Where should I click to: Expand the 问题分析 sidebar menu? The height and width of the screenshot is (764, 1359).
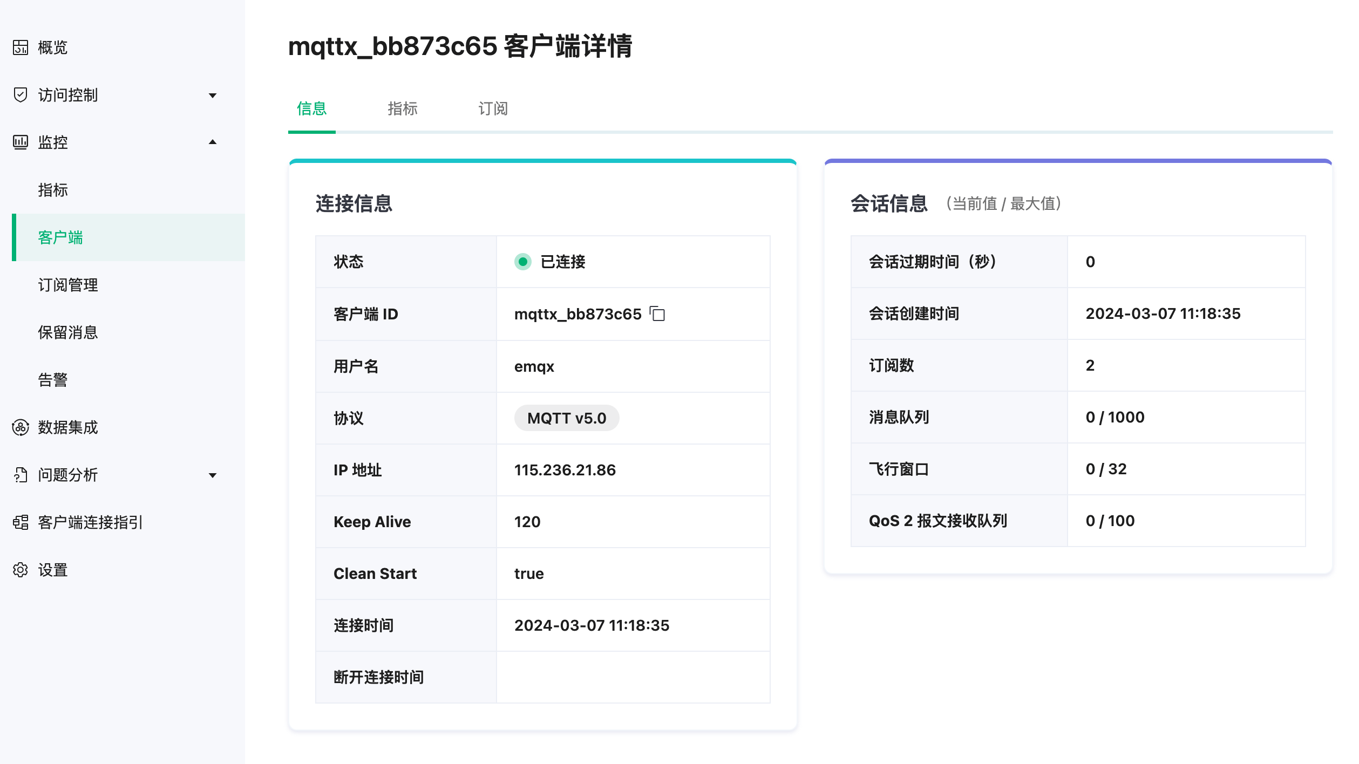tap(214, 475)
